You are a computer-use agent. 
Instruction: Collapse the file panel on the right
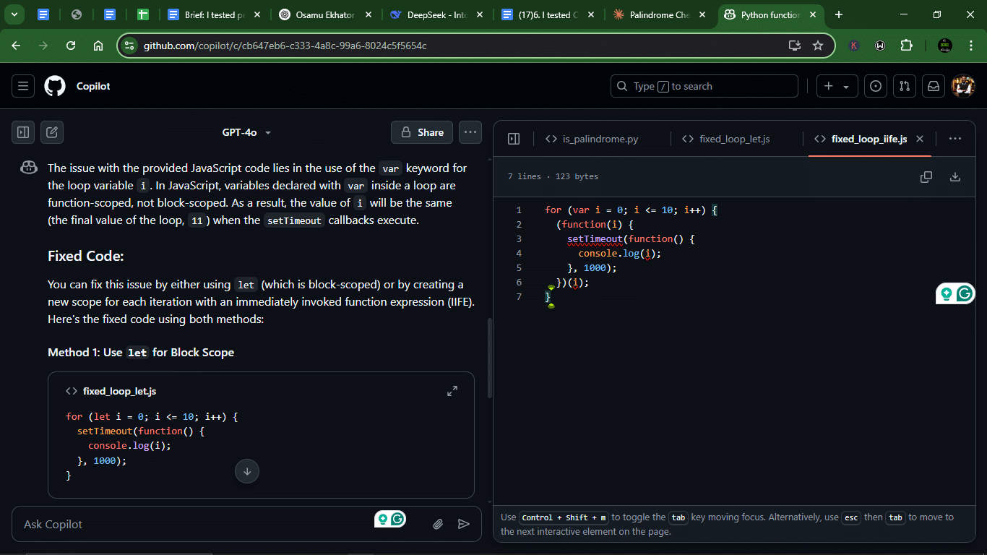pyautogui.click(x=514, y=139)
